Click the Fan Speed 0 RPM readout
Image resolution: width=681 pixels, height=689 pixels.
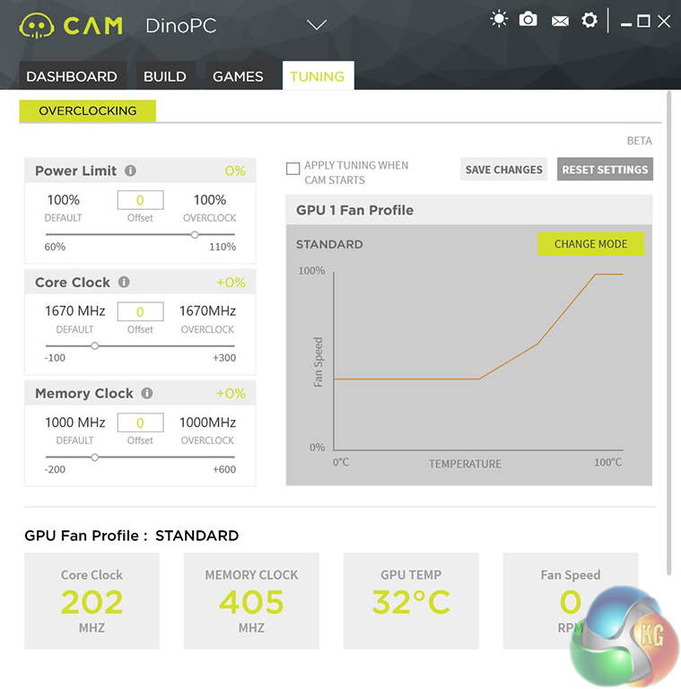click(571, 601)
